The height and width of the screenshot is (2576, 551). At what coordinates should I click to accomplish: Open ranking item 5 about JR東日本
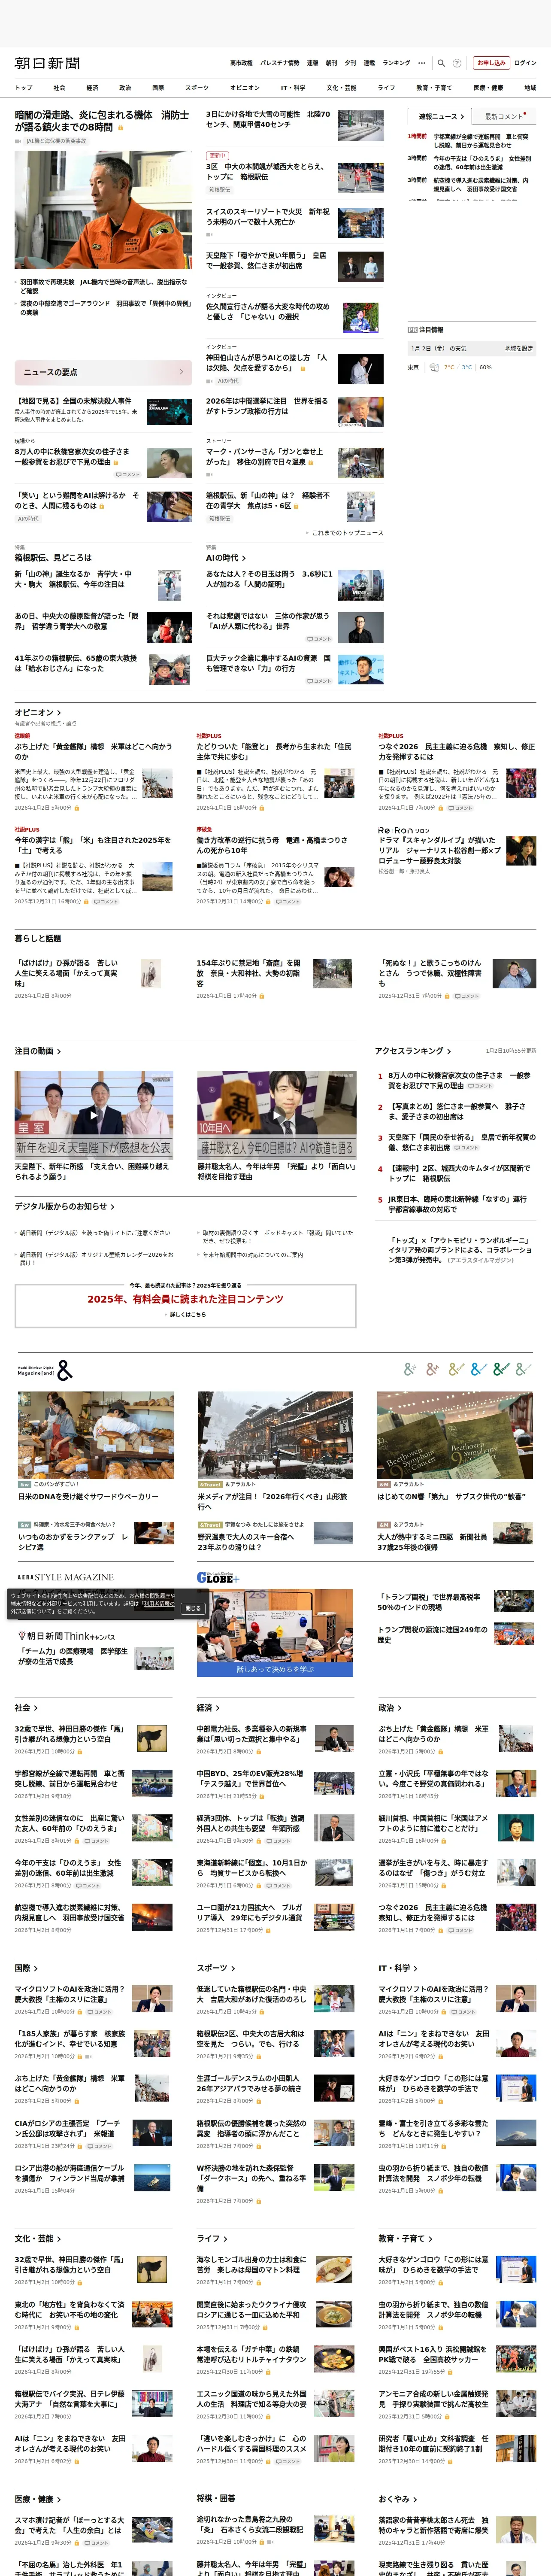point(457,1204)
